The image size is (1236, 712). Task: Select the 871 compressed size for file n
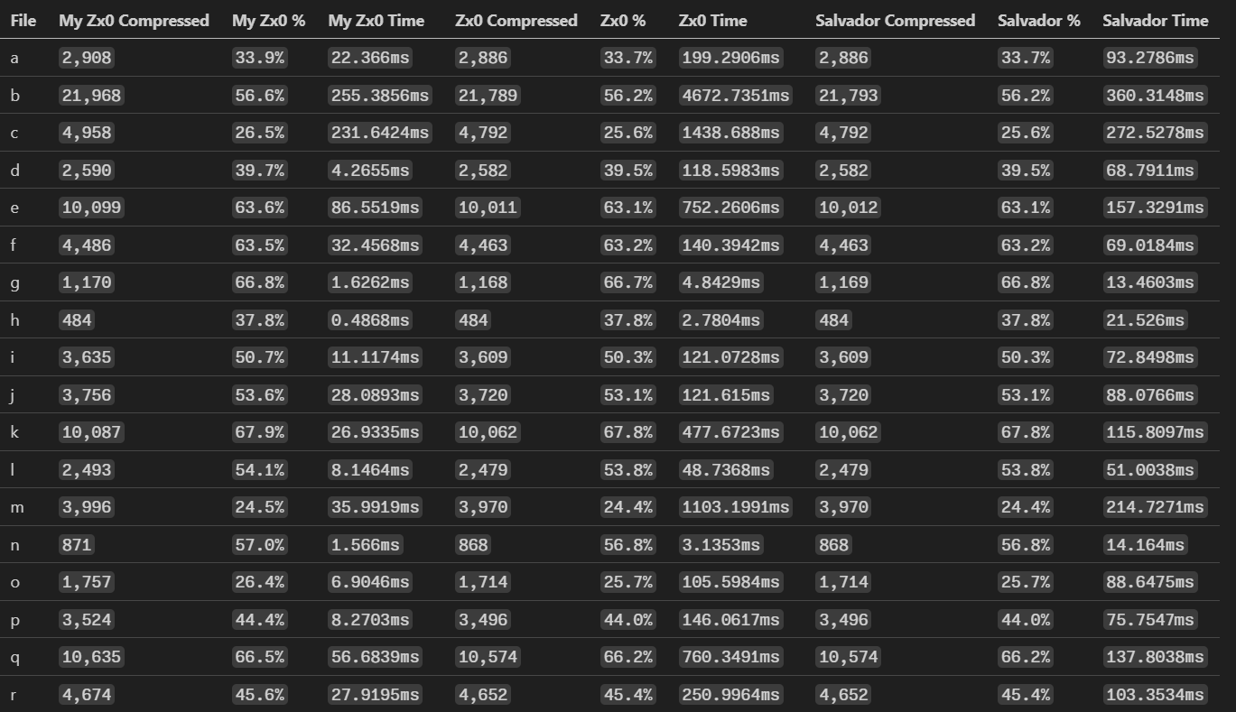77,545
